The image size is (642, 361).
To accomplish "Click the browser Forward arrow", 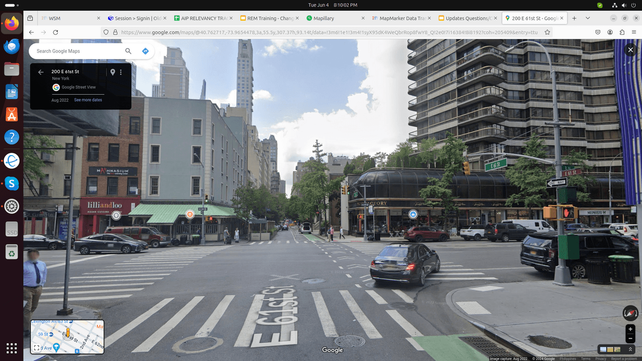I will tap(43, 32).
